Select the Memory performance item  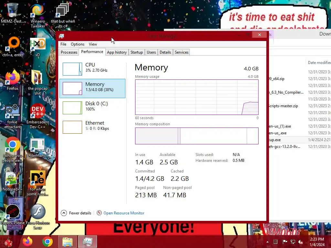(x=92, y=88)
